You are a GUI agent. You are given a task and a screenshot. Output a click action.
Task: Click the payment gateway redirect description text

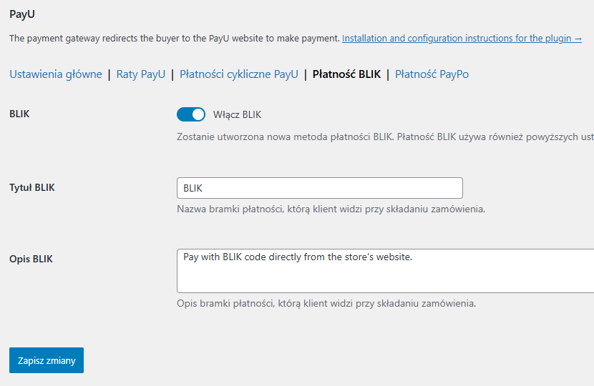click(174, 38)
